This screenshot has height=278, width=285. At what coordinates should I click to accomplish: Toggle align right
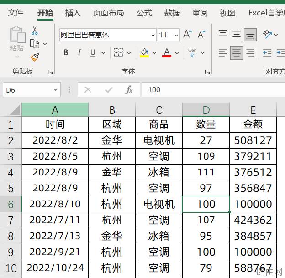pyautogui.click(x=250, y=53)
